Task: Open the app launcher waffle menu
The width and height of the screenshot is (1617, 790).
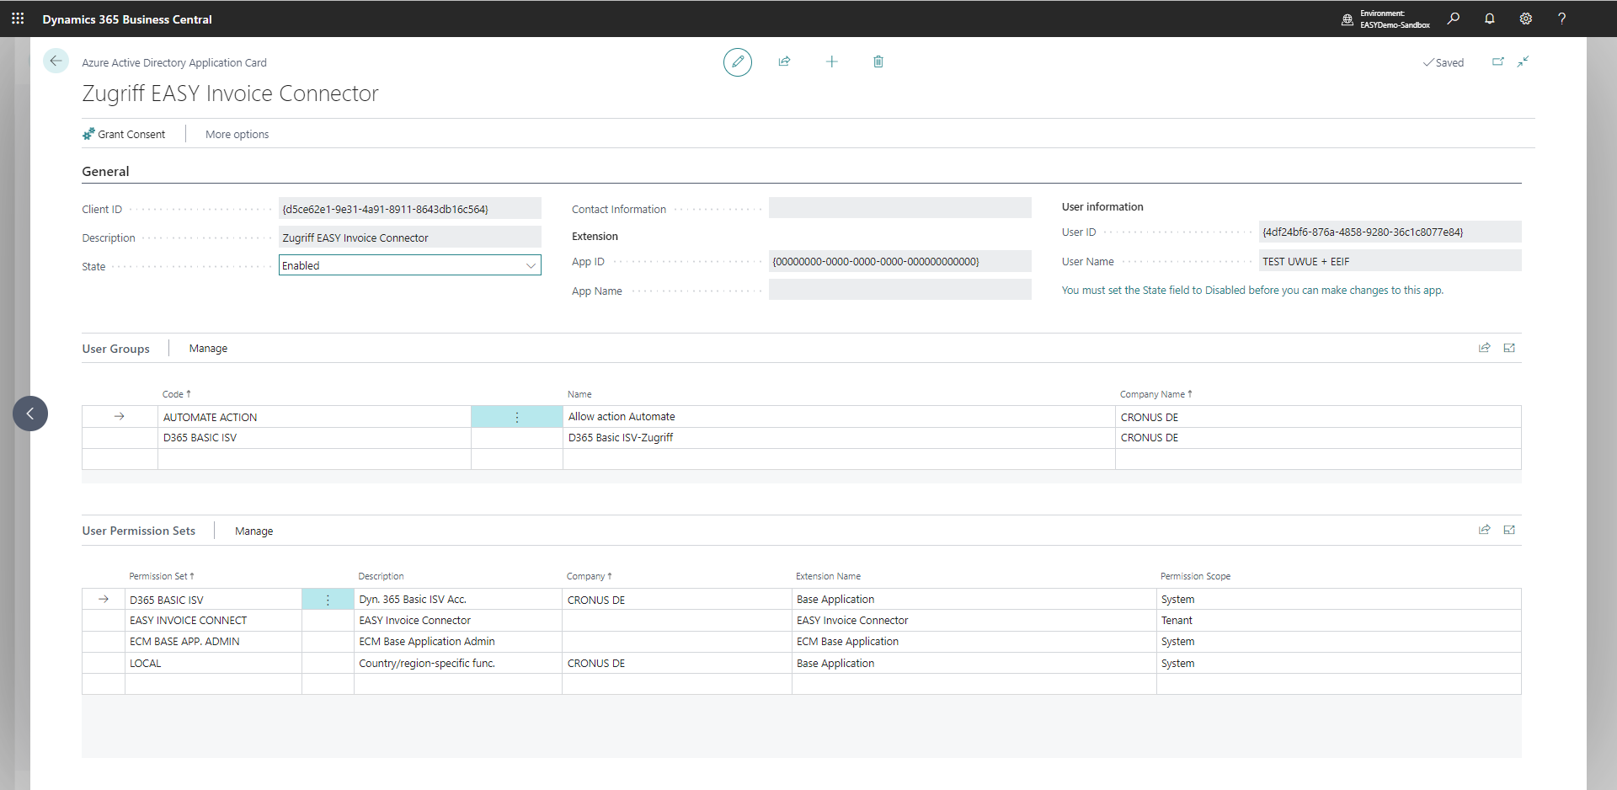Action: click(x=18, y=19)
